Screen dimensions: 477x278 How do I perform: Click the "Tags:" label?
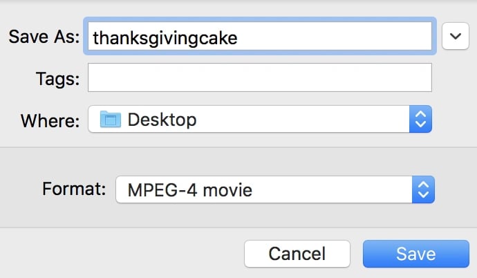pyautogui.click(x=57, y=79)
